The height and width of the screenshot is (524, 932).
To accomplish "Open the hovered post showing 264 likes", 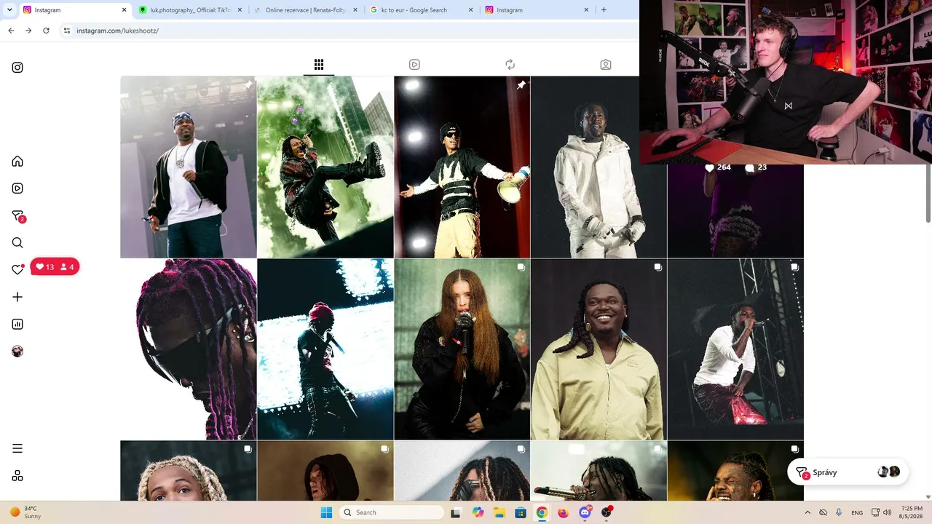I will point(735,211).
